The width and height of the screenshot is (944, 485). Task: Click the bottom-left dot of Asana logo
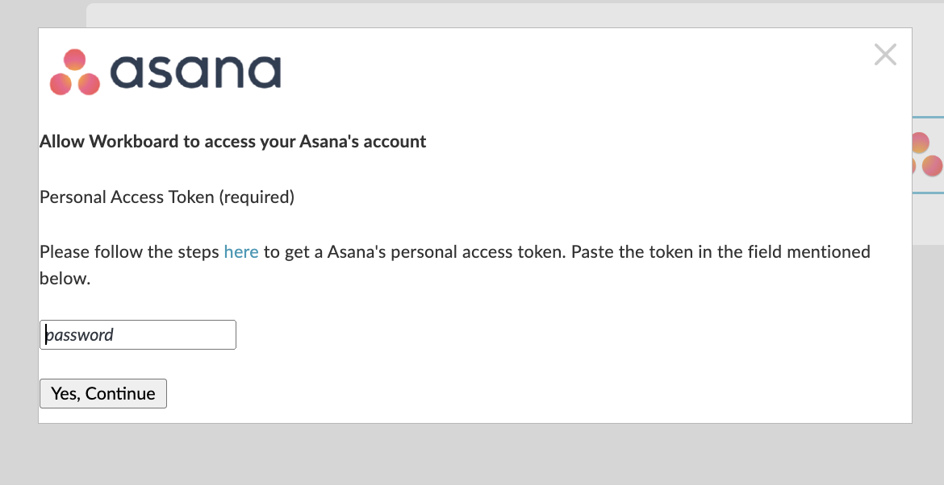(x=61, y=84)
